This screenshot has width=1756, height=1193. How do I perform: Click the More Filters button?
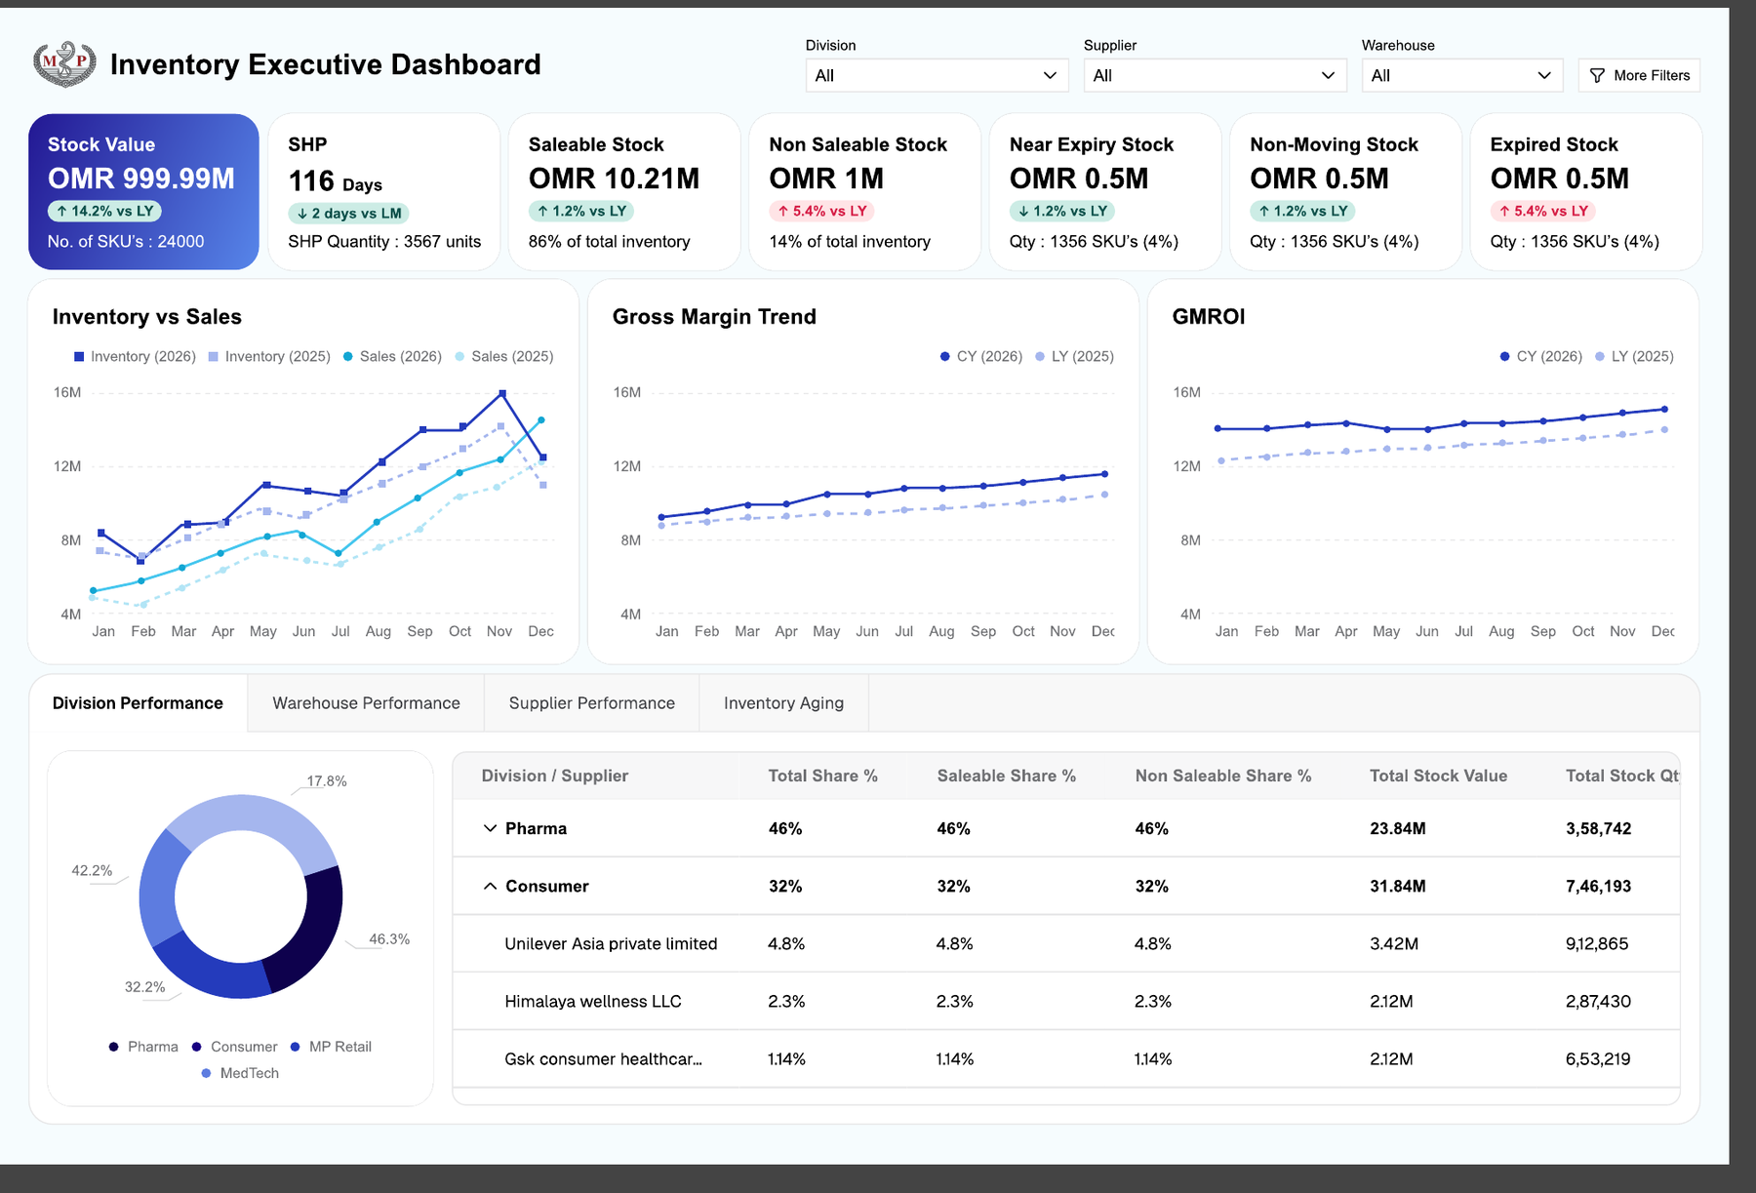tap(1639, 75)
